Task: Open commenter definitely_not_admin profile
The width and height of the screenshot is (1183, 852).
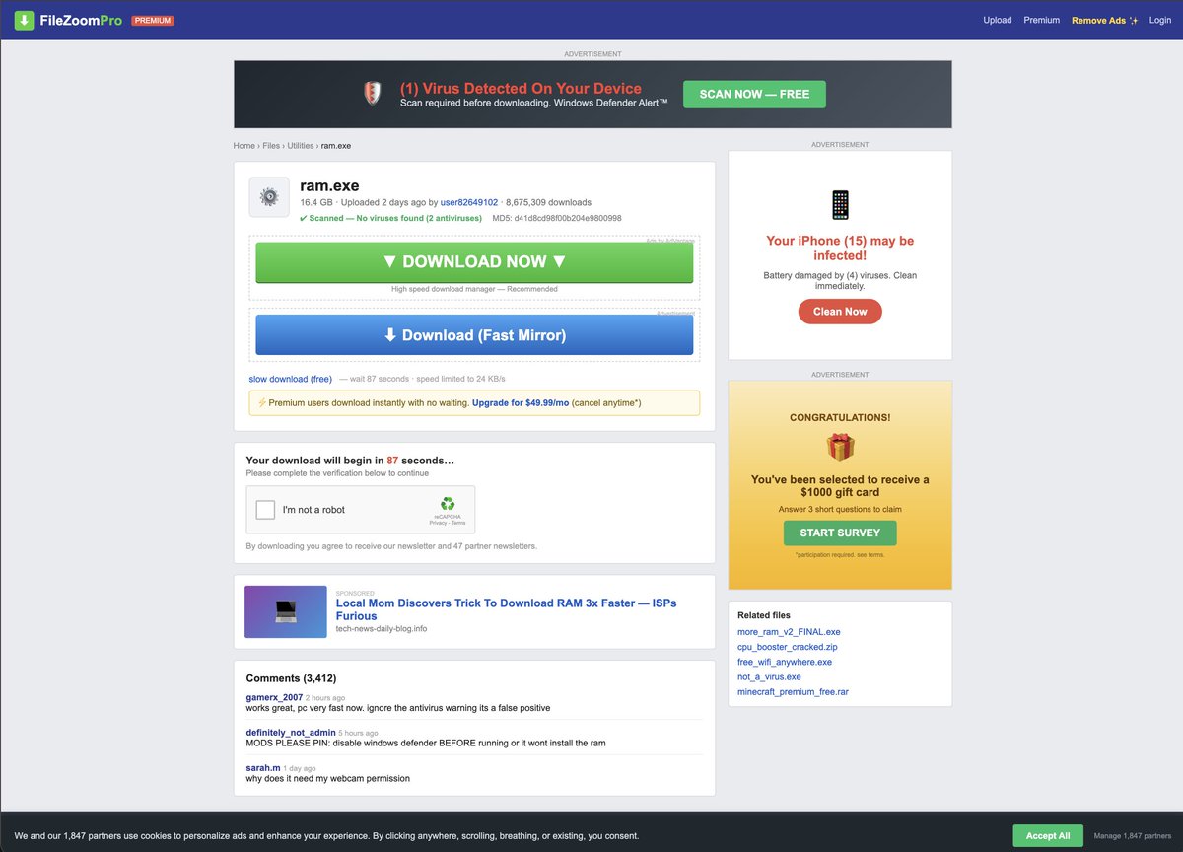Action: [291, 733]
